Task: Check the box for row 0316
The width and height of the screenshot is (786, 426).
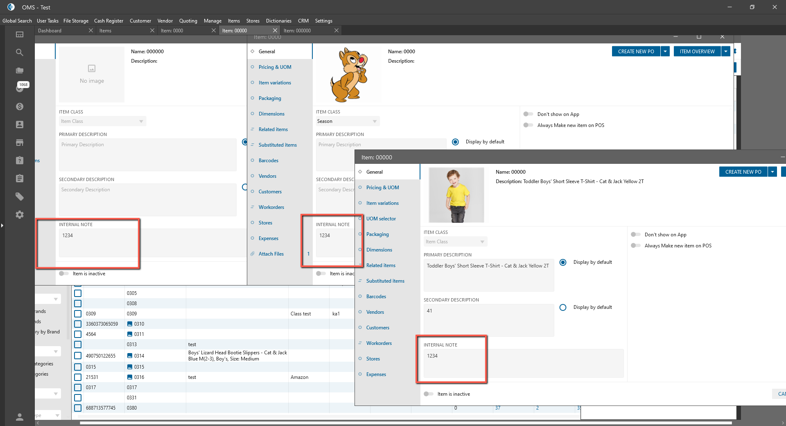Action: [x=78, y=377]
